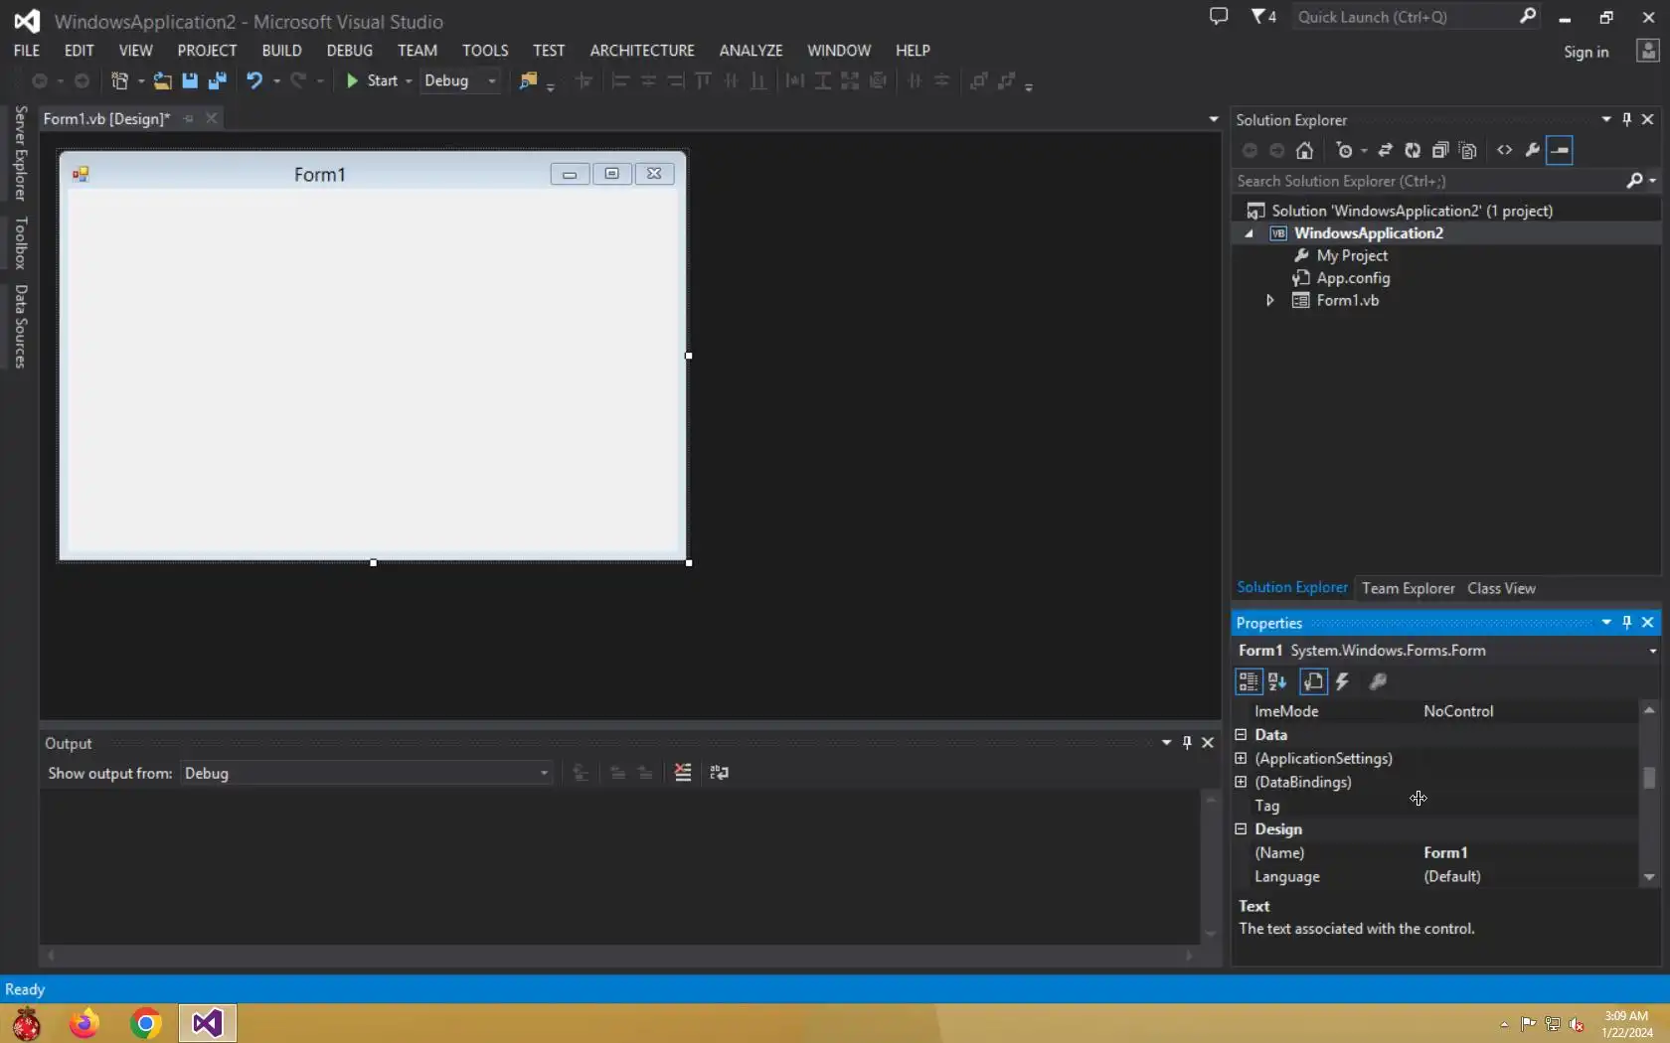Click the feedback speech bubble icon
This screenshot has height=1043, width=1670.
click(x=1219, y=16)
